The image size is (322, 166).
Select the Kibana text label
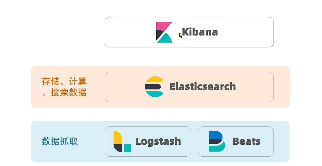coord(200,32)
